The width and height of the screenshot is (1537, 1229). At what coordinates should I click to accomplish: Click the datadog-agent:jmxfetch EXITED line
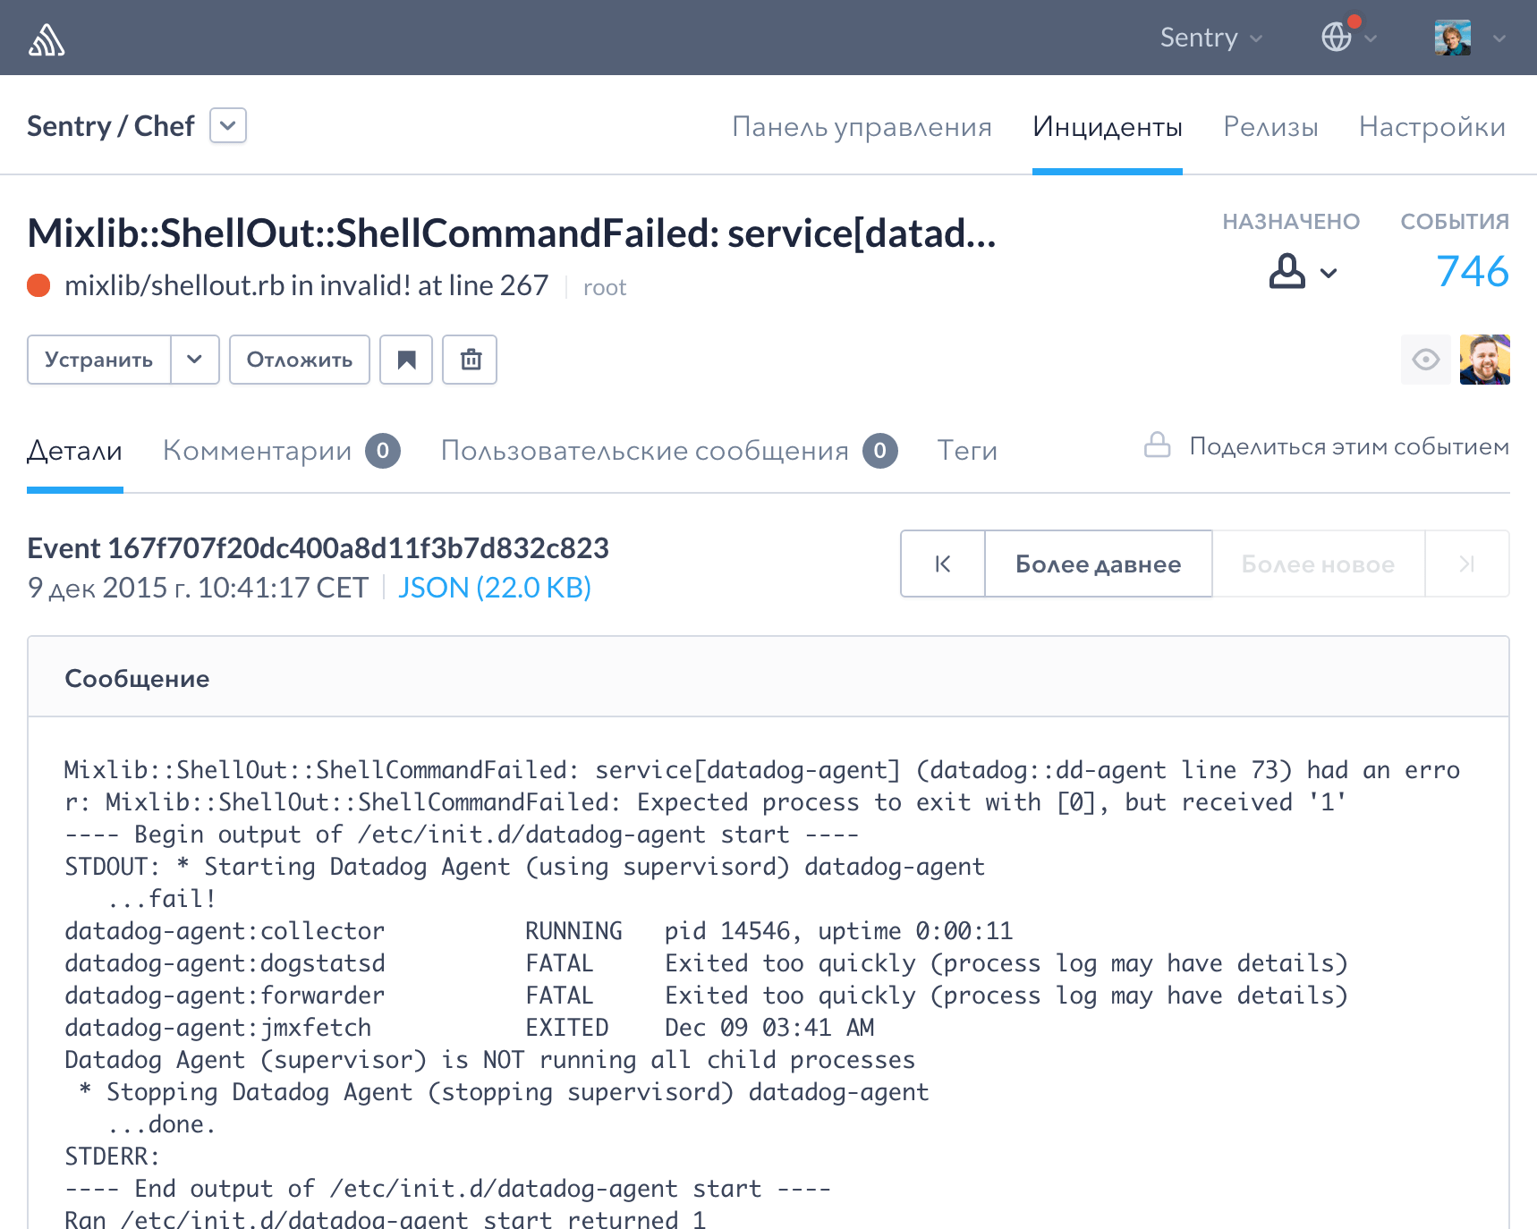click(470, 1028)
